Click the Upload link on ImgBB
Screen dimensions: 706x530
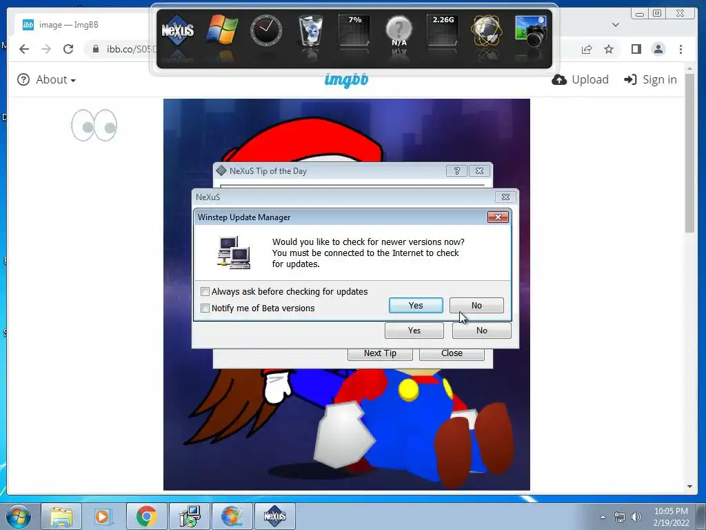click(x=580, y=80)
